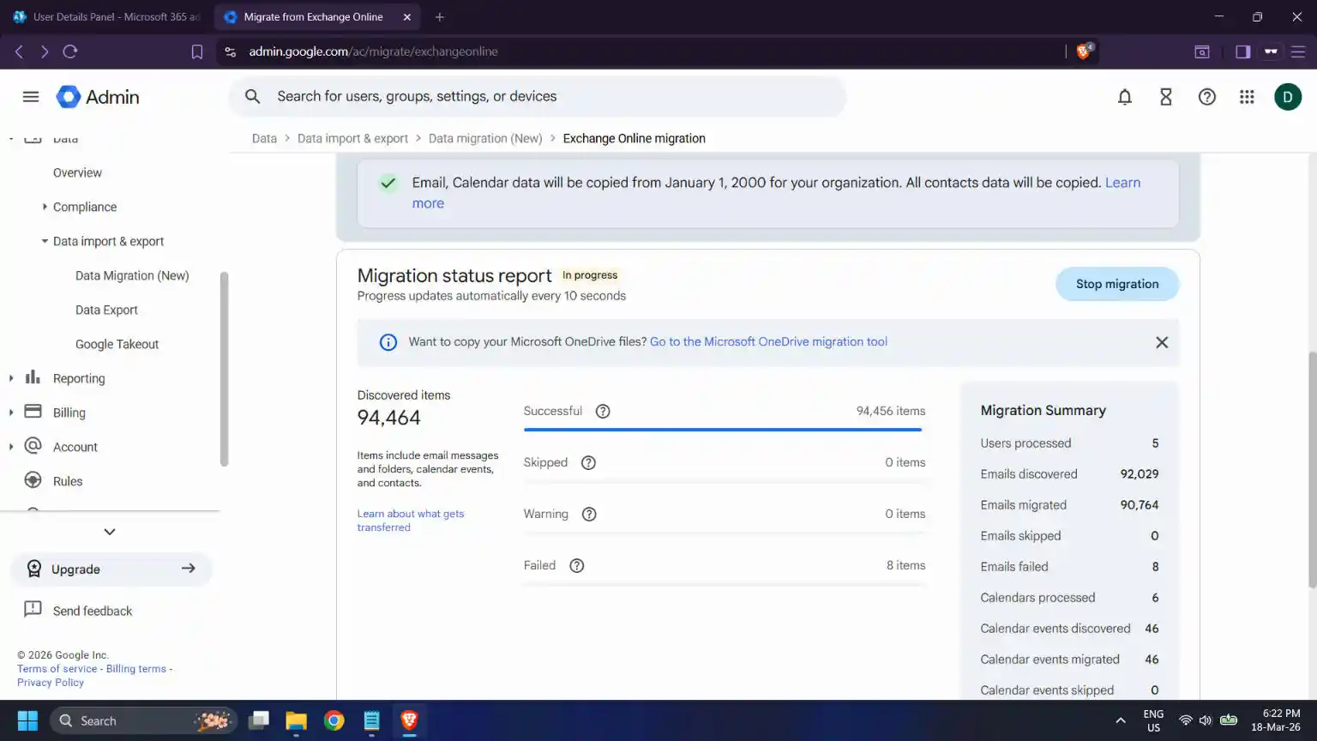Show help for Successful items
1317x741 pixels.
[603, 411]
